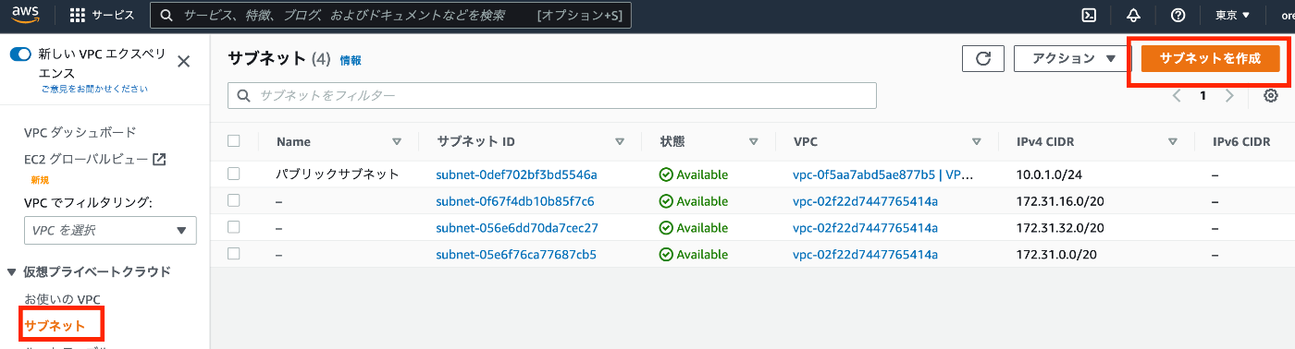1295x349 pixels.
Task: Open the 情報 link next to title
Action: point(351,60)
